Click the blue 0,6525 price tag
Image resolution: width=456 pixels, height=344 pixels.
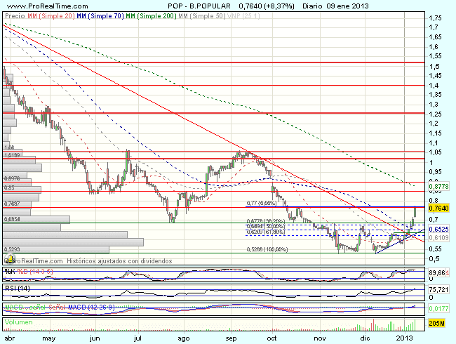(x=439, y=230)
